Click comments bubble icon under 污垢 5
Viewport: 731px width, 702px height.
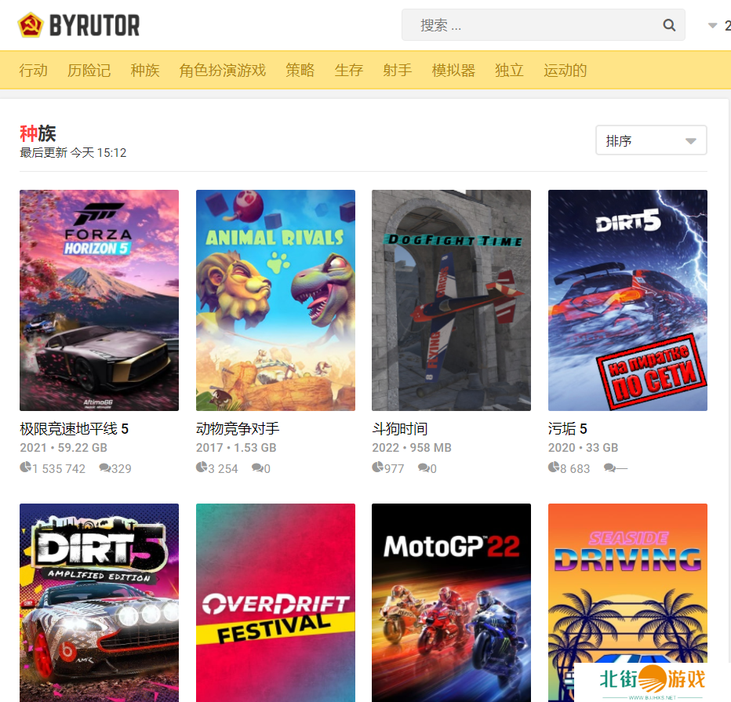coord(609,468)
